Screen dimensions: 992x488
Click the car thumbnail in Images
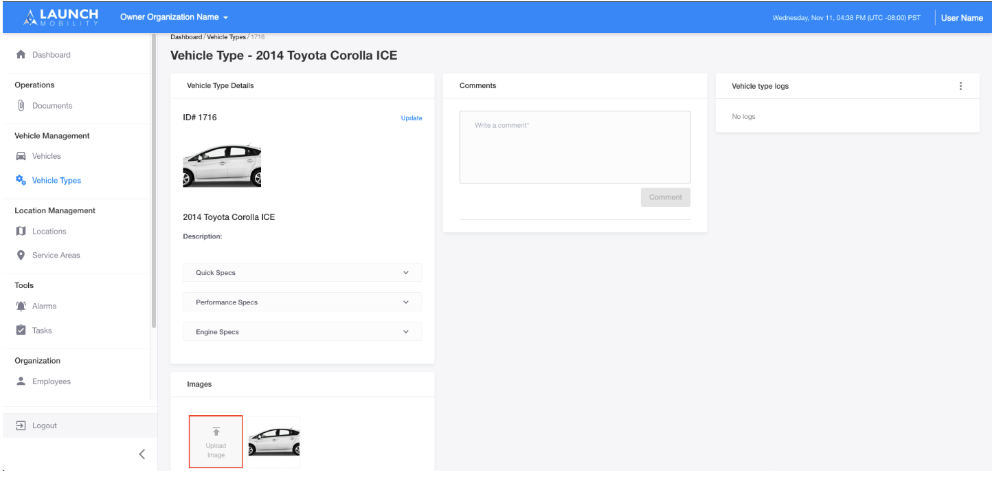[x=274, y=442]
